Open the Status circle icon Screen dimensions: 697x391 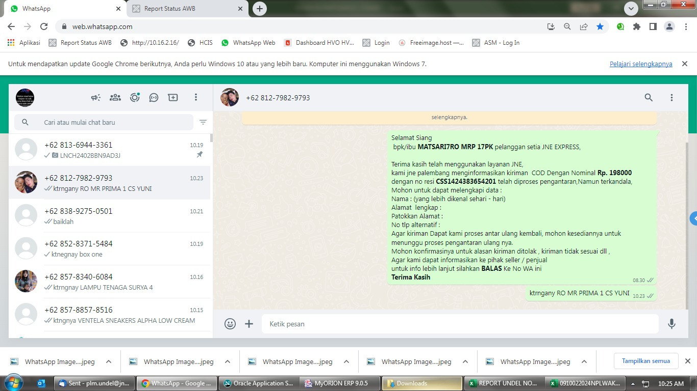point(135,97)
